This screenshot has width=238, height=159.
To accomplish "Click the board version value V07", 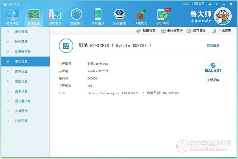I will click(90, 86).
